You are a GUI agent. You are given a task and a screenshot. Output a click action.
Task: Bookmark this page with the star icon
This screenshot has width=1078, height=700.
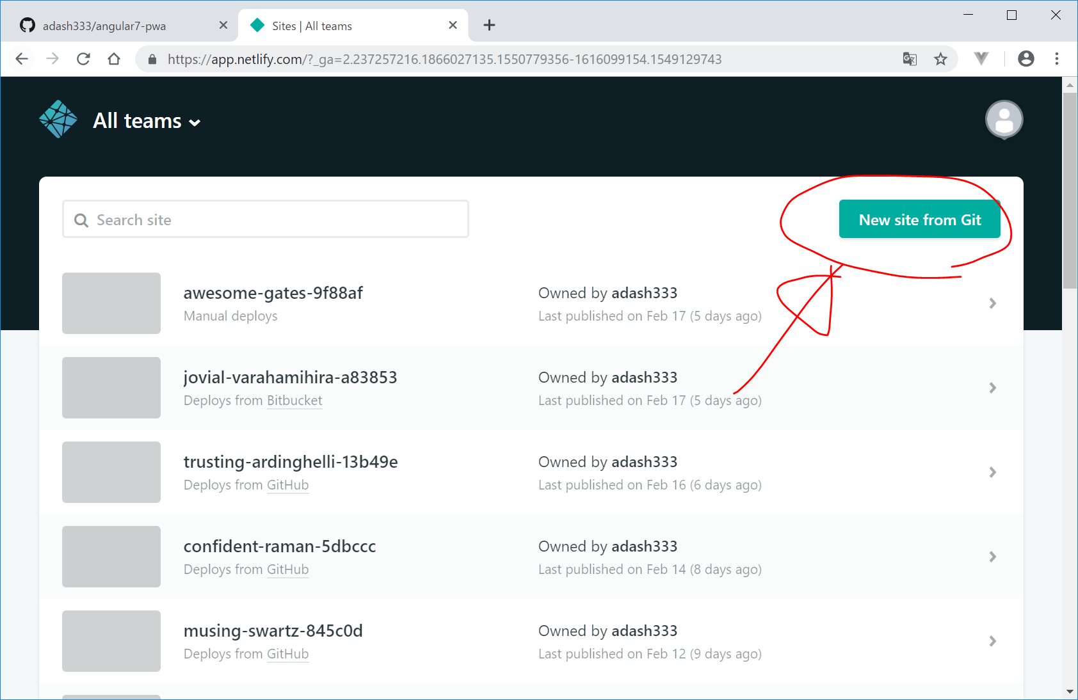tap(940, 59)
